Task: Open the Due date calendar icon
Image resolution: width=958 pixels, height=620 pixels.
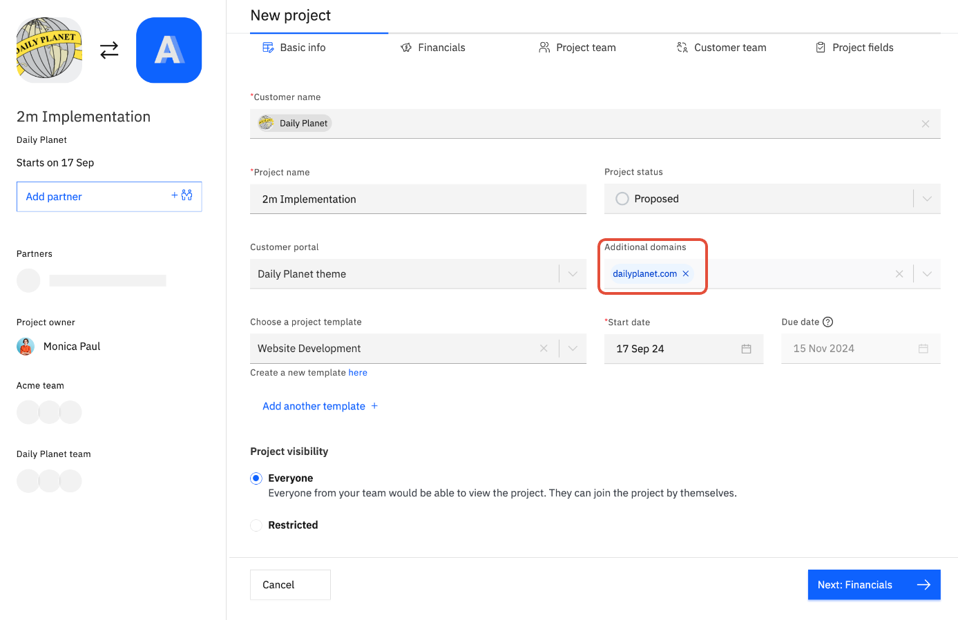Action: [x=923, y=349]
